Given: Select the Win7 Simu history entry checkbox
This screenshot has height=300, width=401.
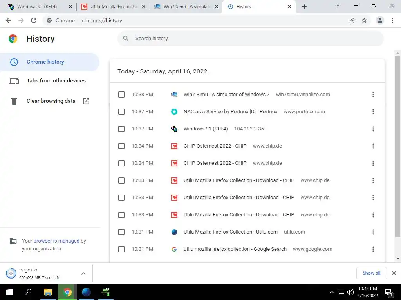Looking at the screenshot, I should [x=121, y=95].
